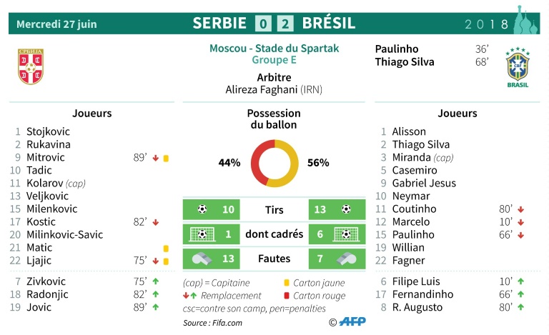Click the Carton rouge red legend swatch

[x=287, y=296]
